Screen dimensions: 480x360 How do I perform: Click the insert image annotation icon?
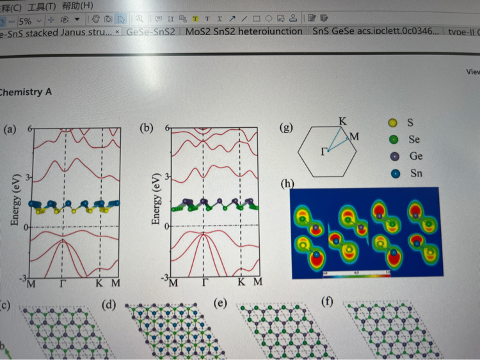tap(281, 19)
